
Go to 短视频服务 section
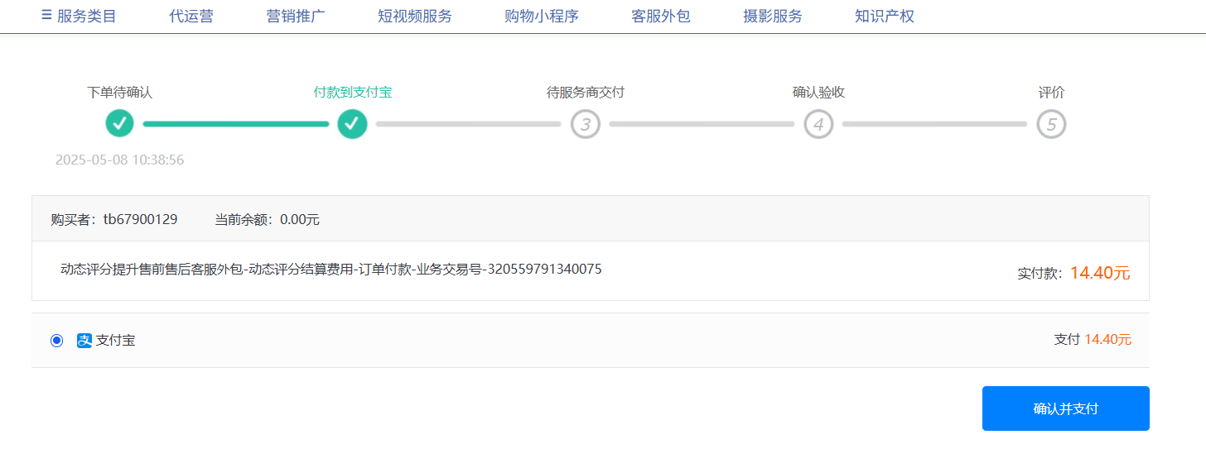click(414, 16)
